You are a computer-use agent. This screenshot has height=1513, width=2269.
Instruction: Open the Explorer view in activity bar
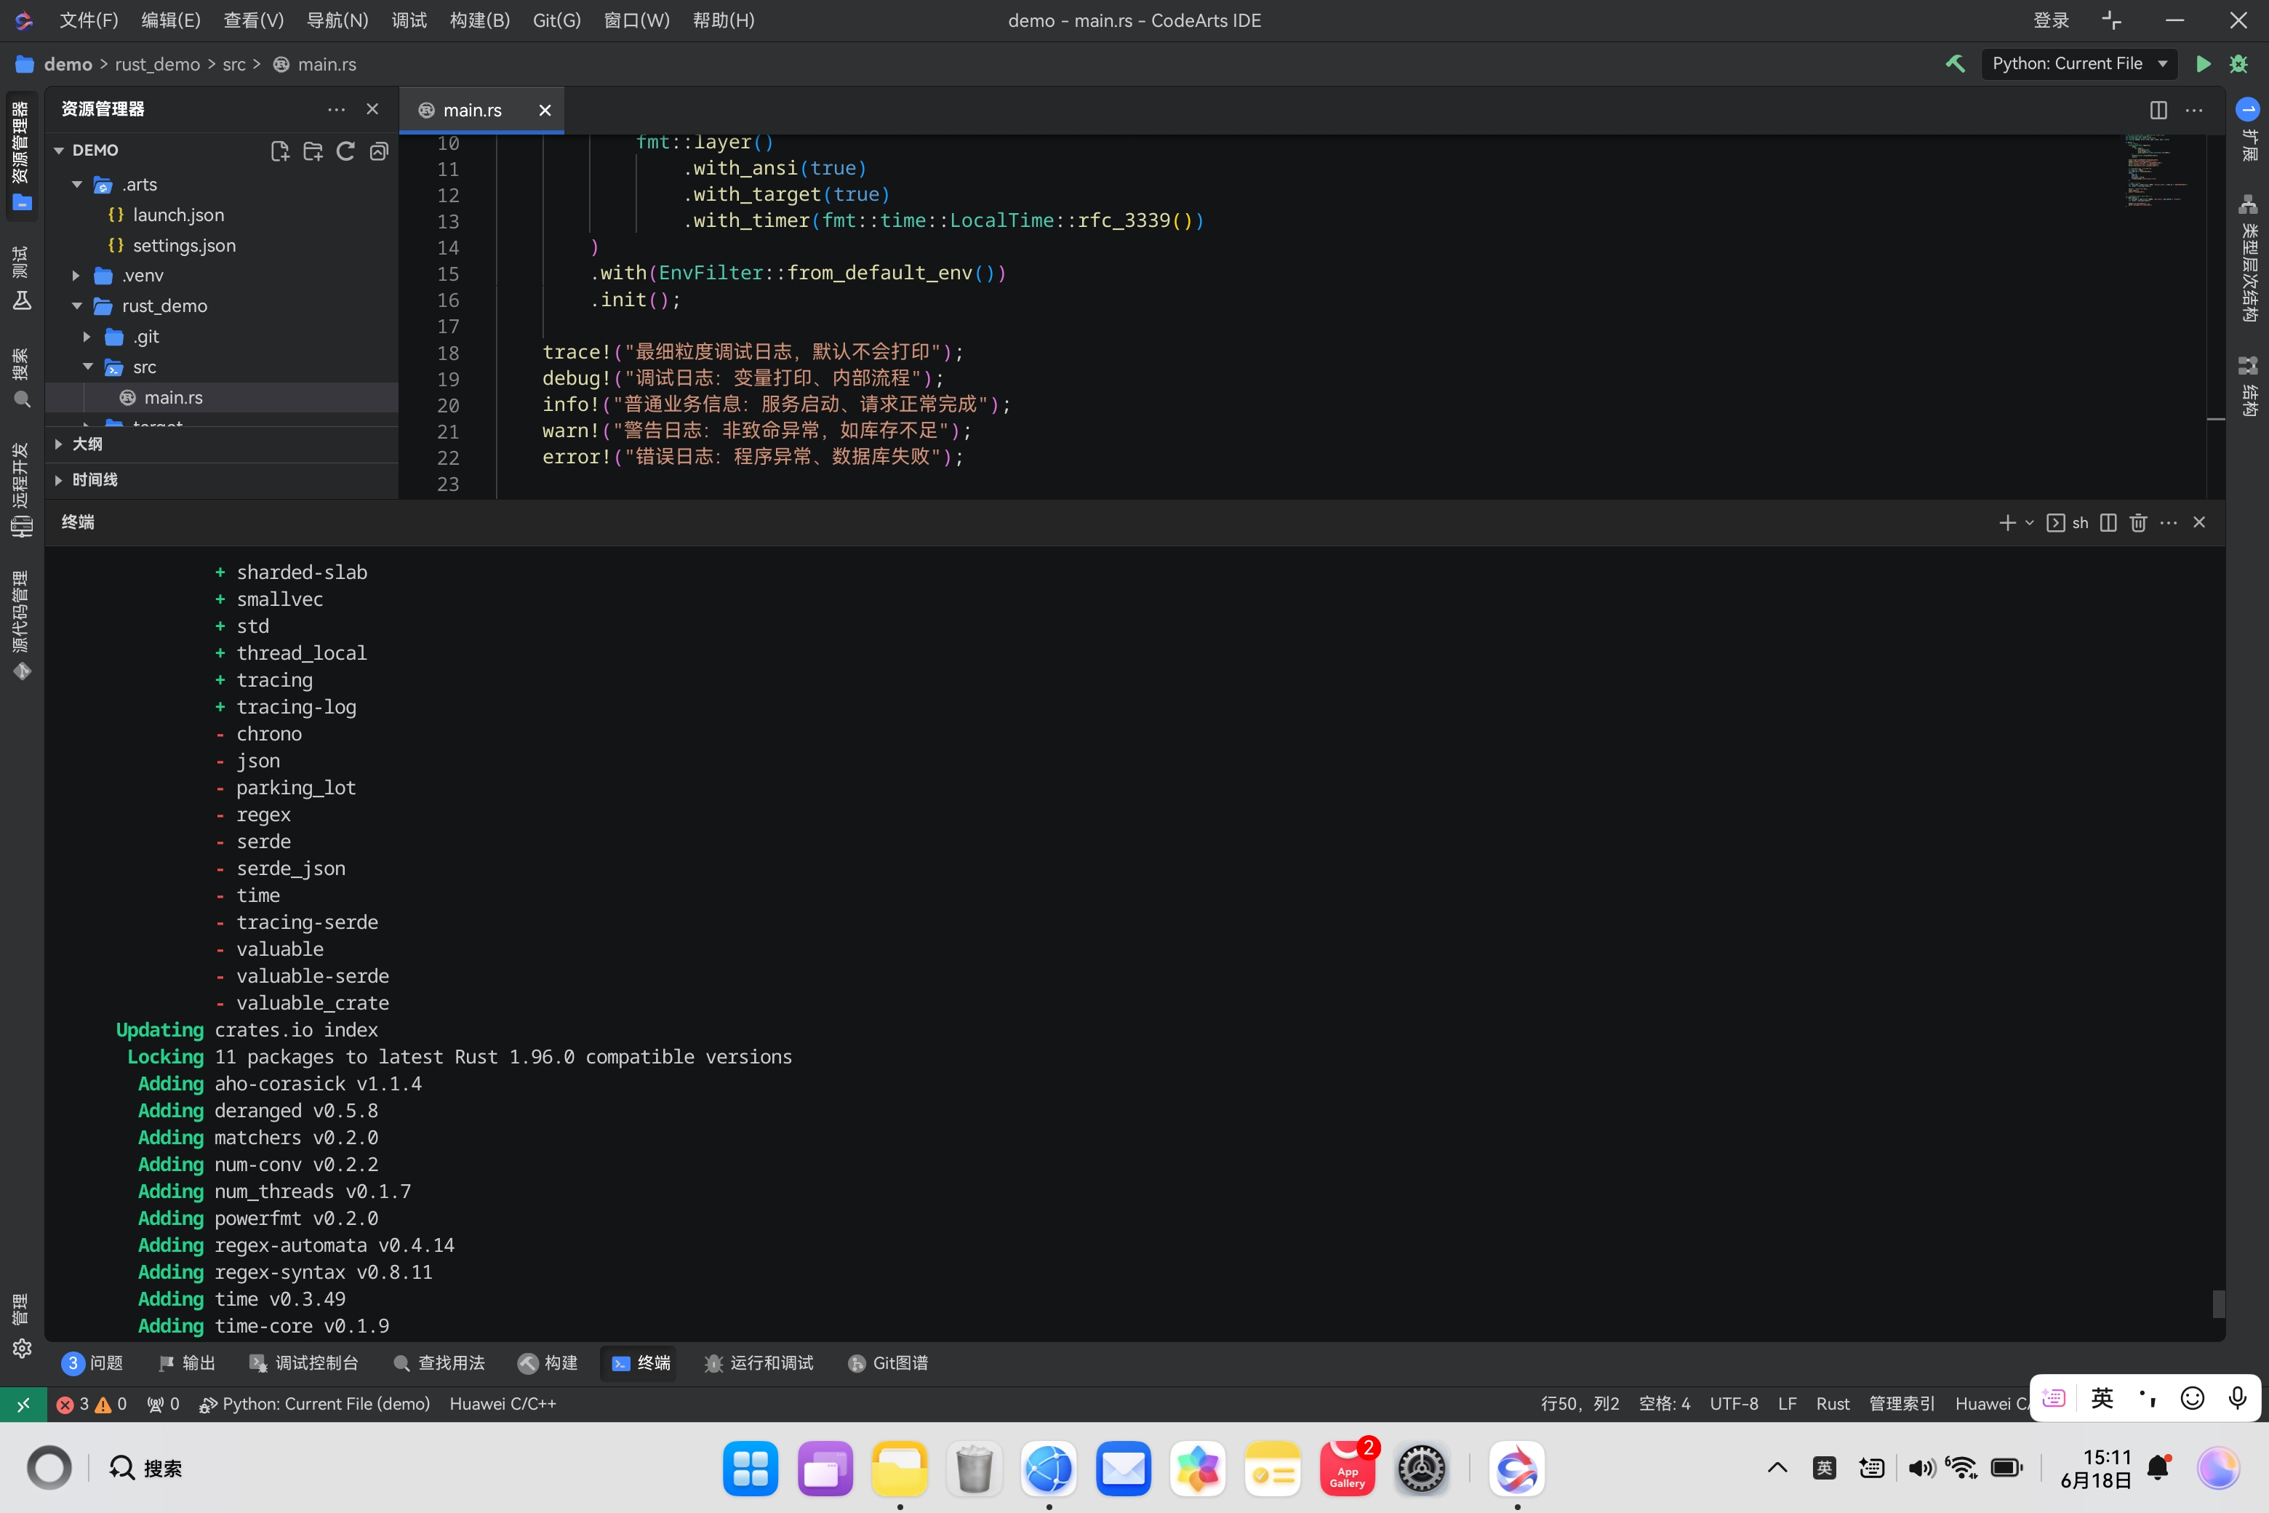pyautogui.click(x=21, y=157)
